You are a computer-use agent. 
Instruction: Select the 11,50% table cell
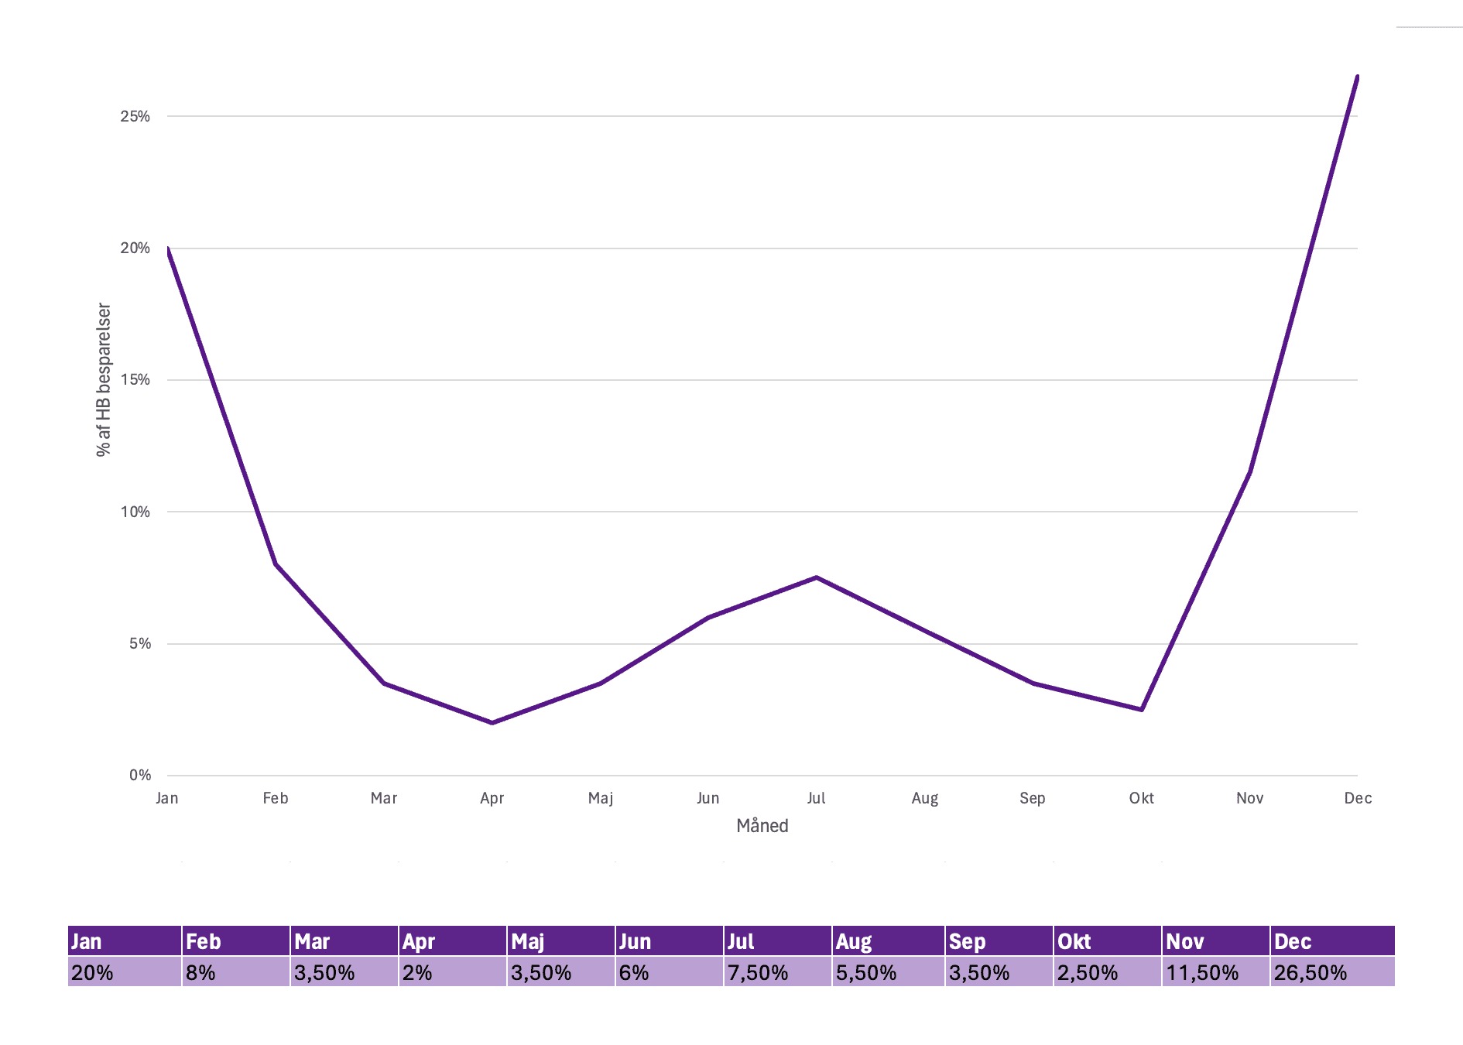[1215, 972]
